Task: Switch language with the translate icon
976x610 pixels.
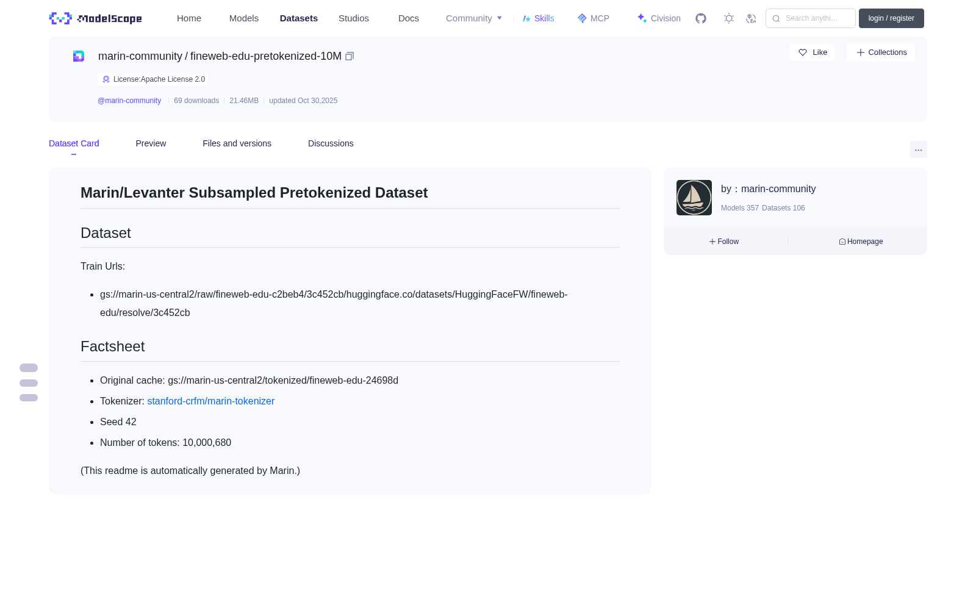Action: (x=751, y=18)
